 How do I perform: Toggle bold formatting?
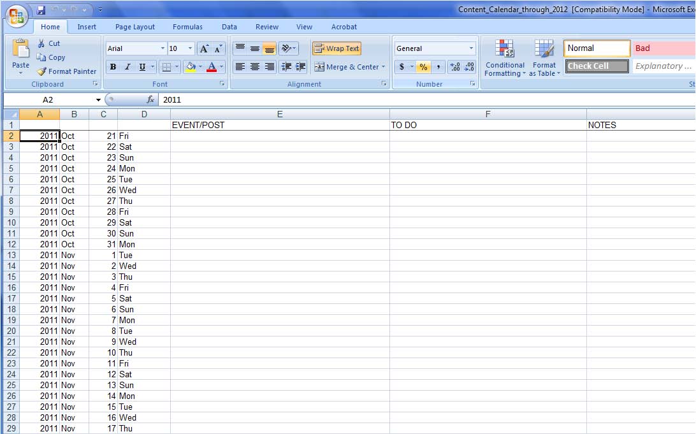(113, 67)
